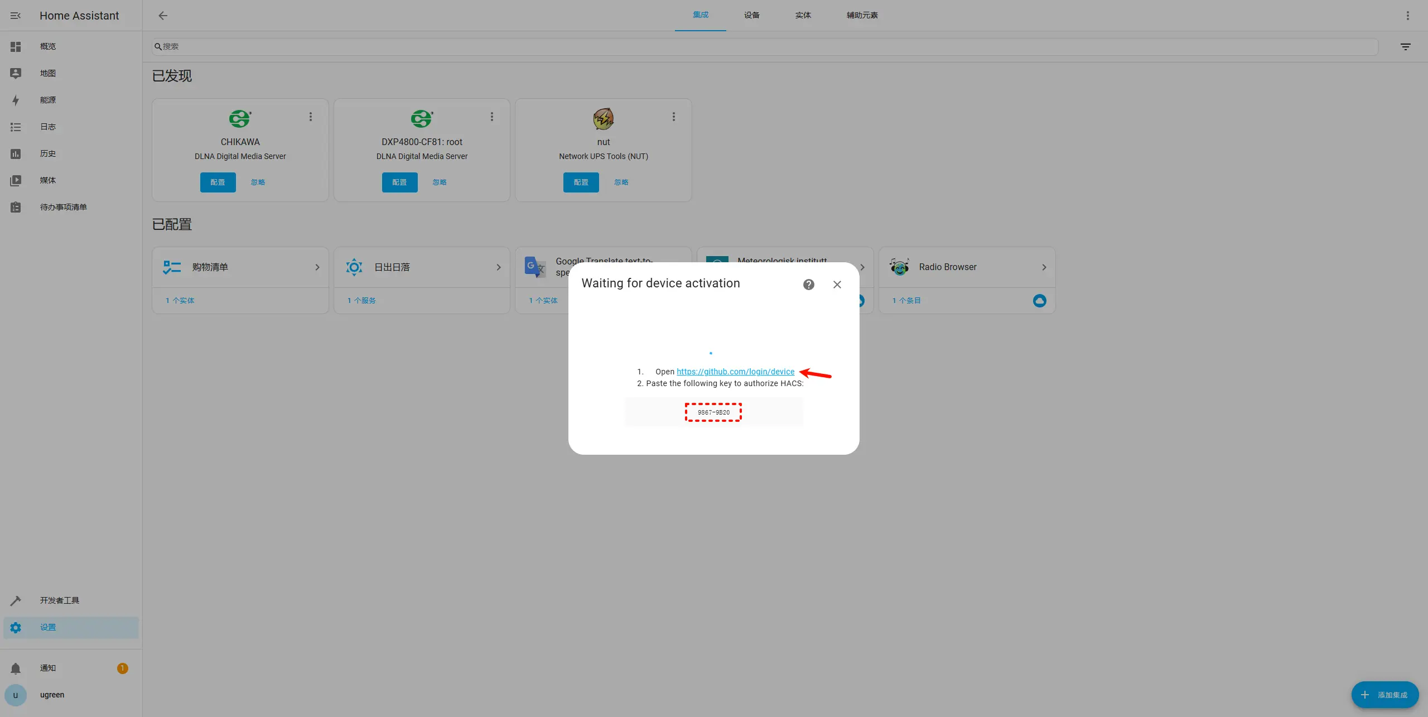This screenshot has width=1428, height=717.
Task: Switch to the 实体 tab
Action: (803, 15)
